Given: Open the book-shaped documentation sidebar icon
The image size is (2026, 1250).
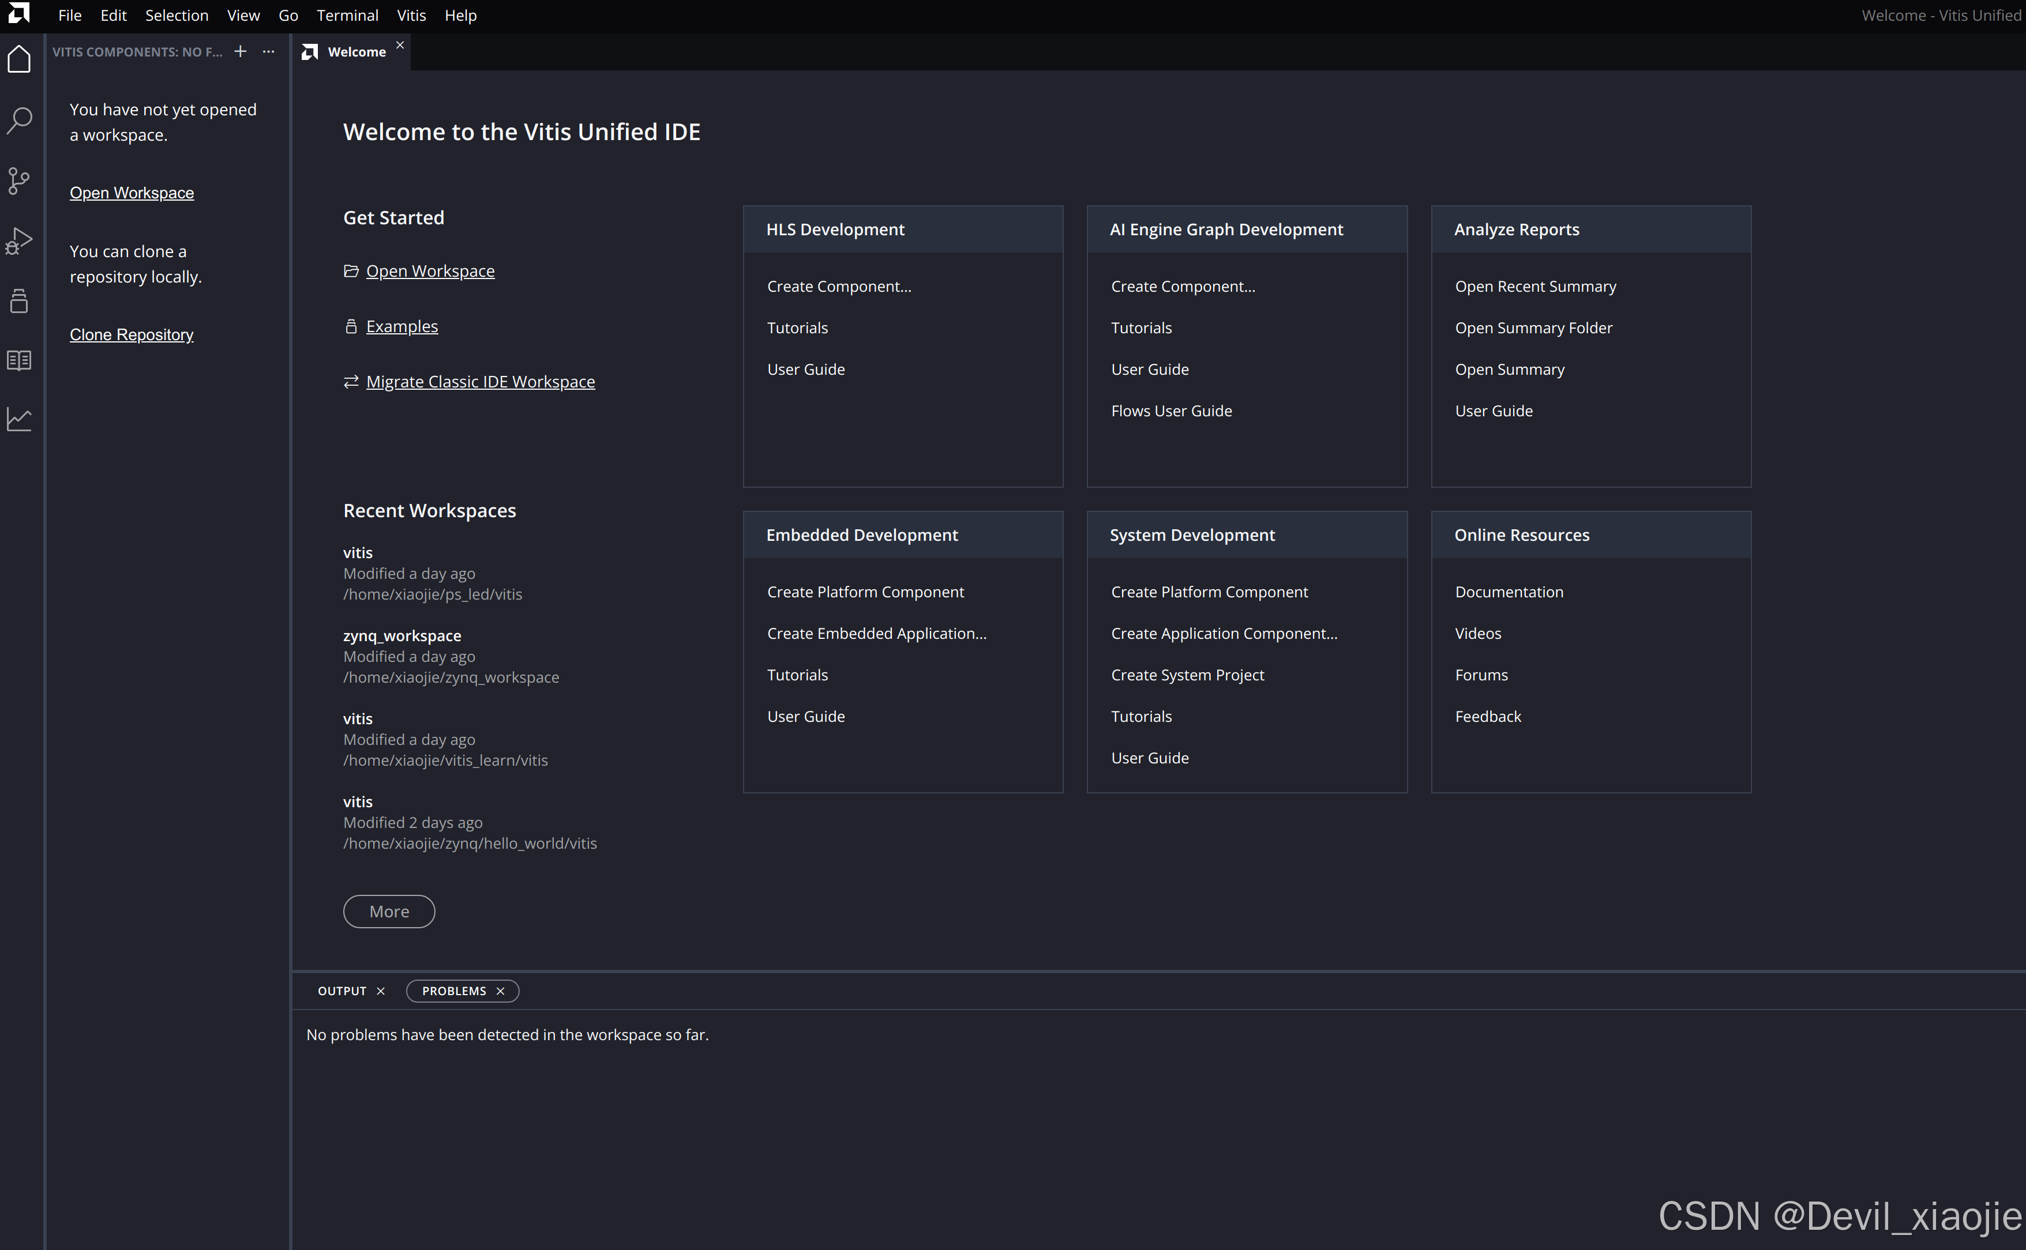Looking at the screenshot, I should pos(19,360).
